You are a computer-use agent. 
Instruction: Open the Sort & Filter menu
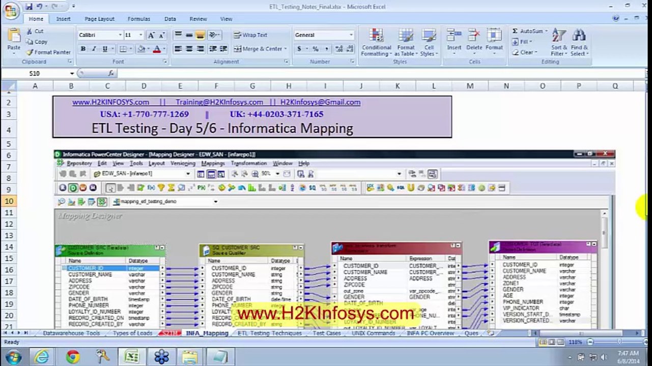tap(559, 42)
